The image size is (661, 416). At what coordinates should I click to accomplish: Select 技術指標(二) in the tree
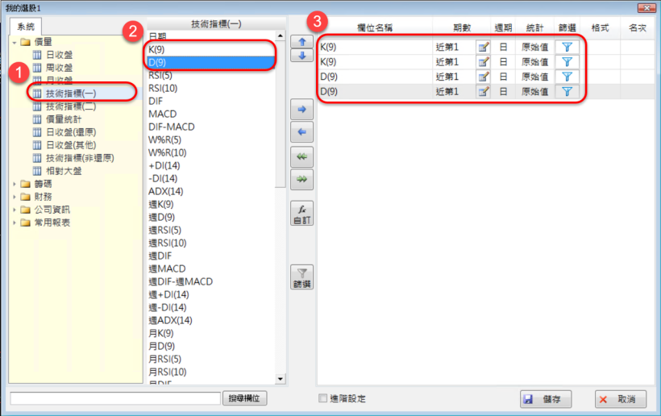[x=70, y=106]
